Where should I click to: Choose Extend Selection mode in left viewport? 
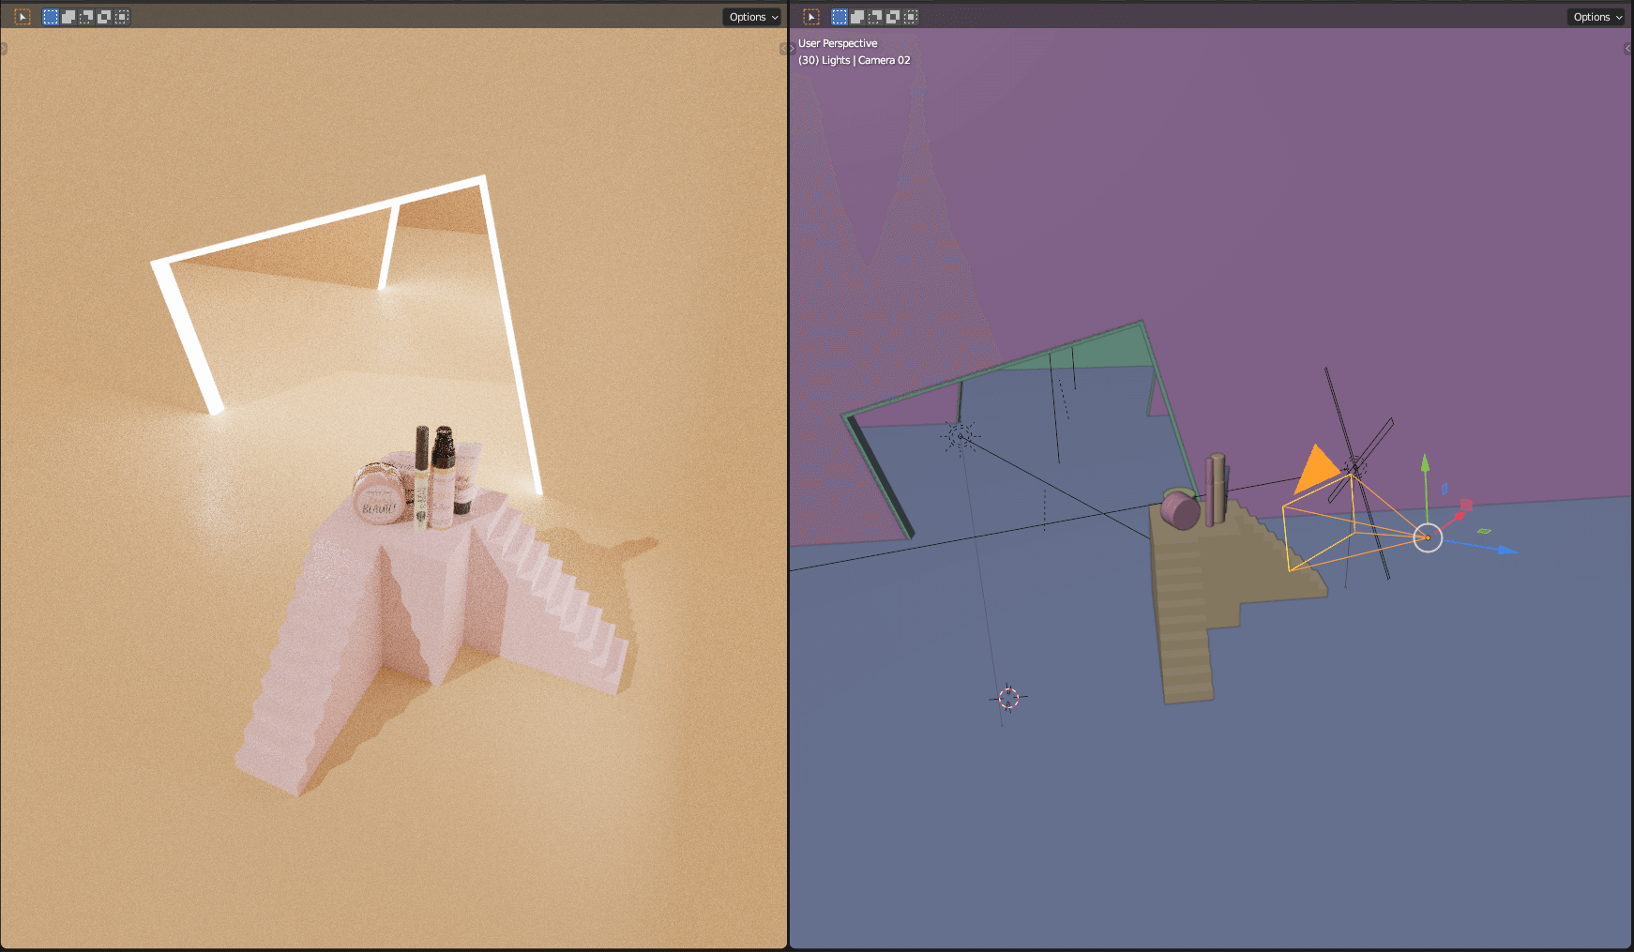[68, 17]
